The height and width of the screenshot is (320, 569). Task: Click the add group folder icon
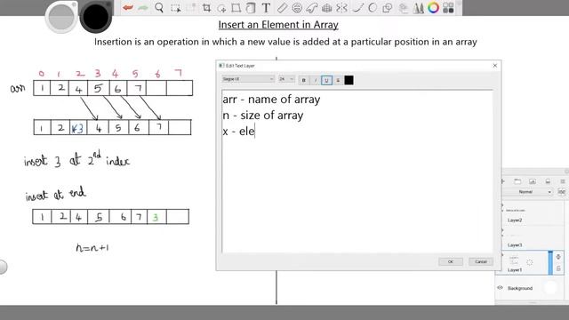pos(517,181)
